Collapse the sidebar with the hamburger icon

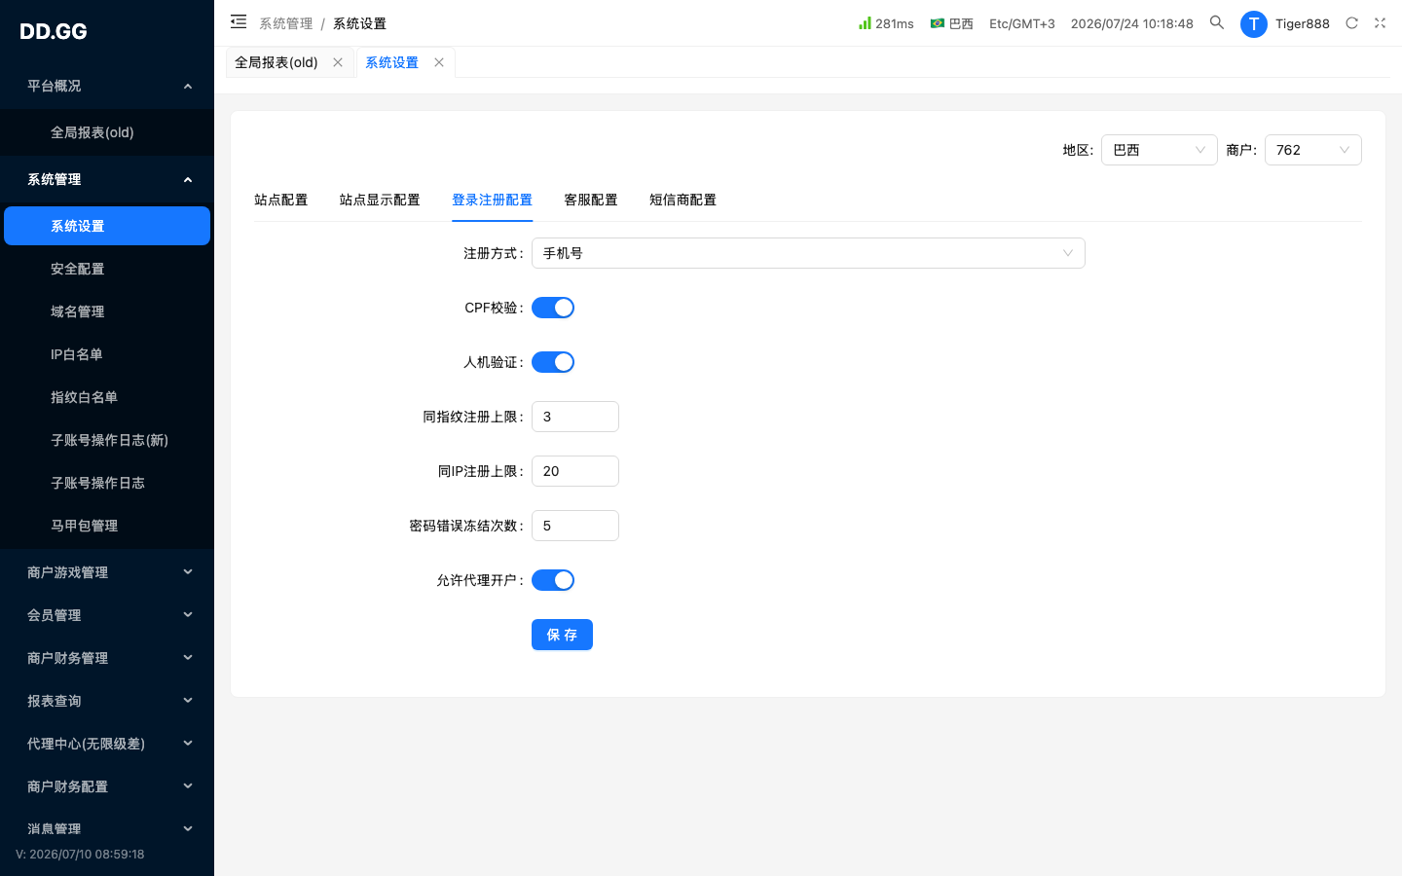click(239, 21)
